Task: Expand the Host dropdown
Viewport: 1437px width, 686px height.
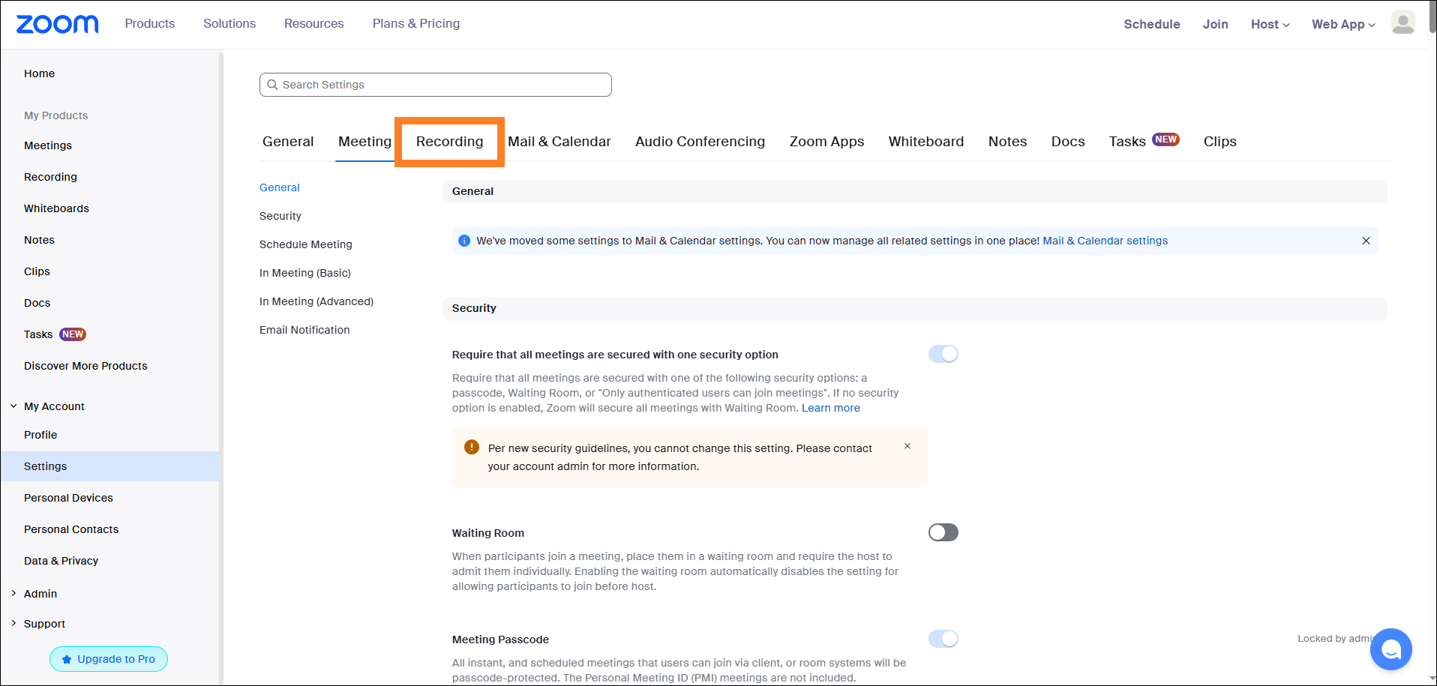Action: click(1270, 24)
